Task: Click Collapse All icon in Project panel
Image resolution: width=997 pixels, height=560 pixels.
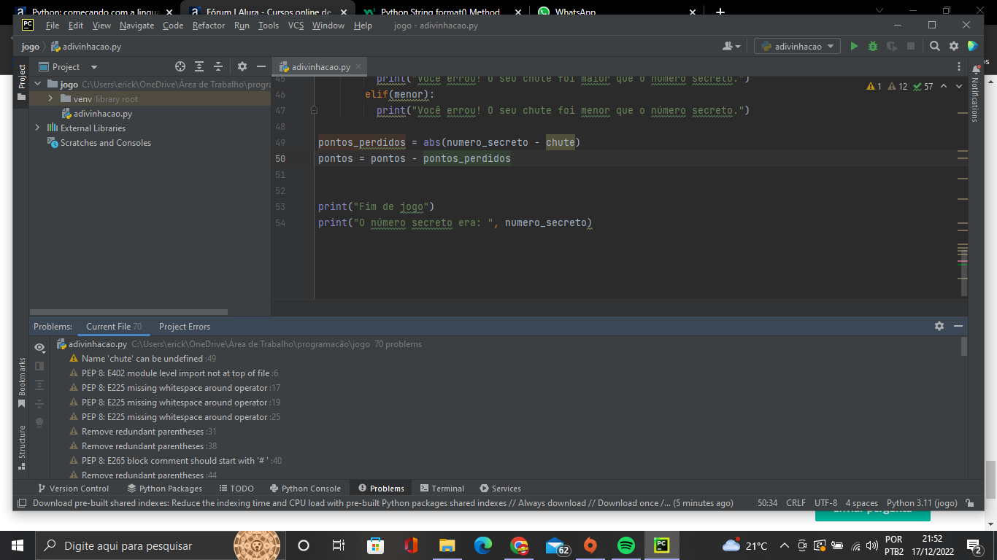Action: (x=218, y=66)
